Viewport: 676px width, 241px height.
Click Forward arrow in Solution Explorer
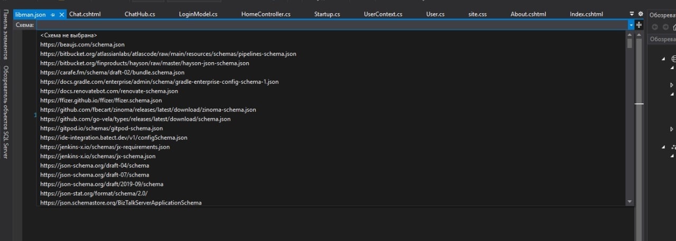tap(665, 27)
